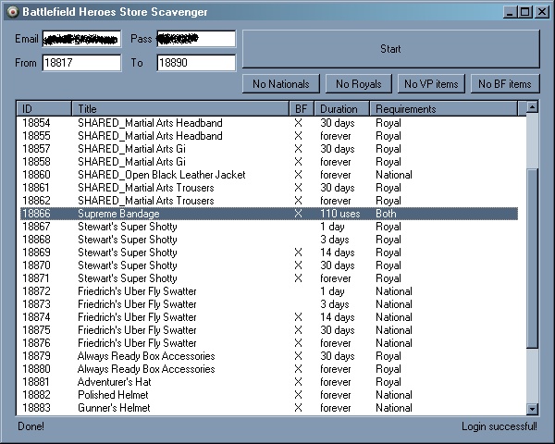Select row 18874 Friedrich's Uber Fly Swatter
Screen dimensions: 555x444
[x=269, y=317]
